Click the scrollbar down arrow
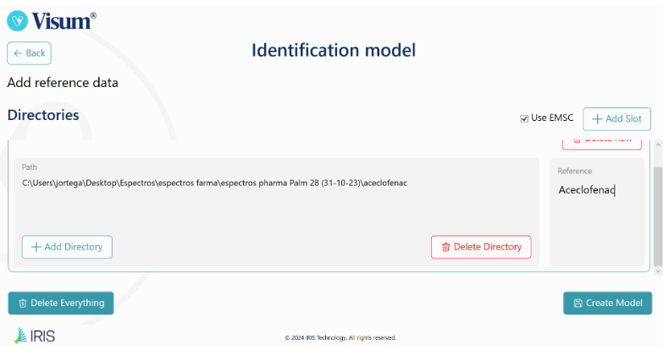The width and height of the screenshot is (663, 361). pyautogui.click(x=658, y=271)
